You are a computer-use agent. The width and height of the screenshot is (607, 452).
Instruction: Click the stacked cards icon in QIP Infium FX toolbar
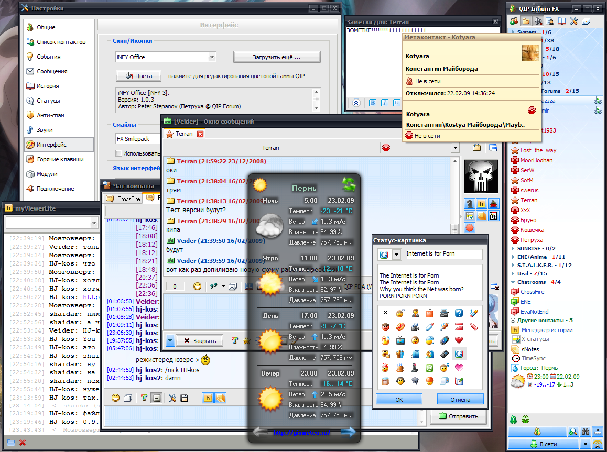pyautogui.click(x=586, y=21)
